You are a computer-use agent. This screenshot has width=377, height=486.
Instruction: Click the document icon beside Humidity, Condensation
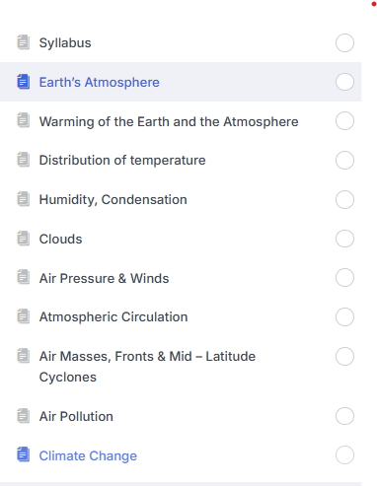coord(24,199)
